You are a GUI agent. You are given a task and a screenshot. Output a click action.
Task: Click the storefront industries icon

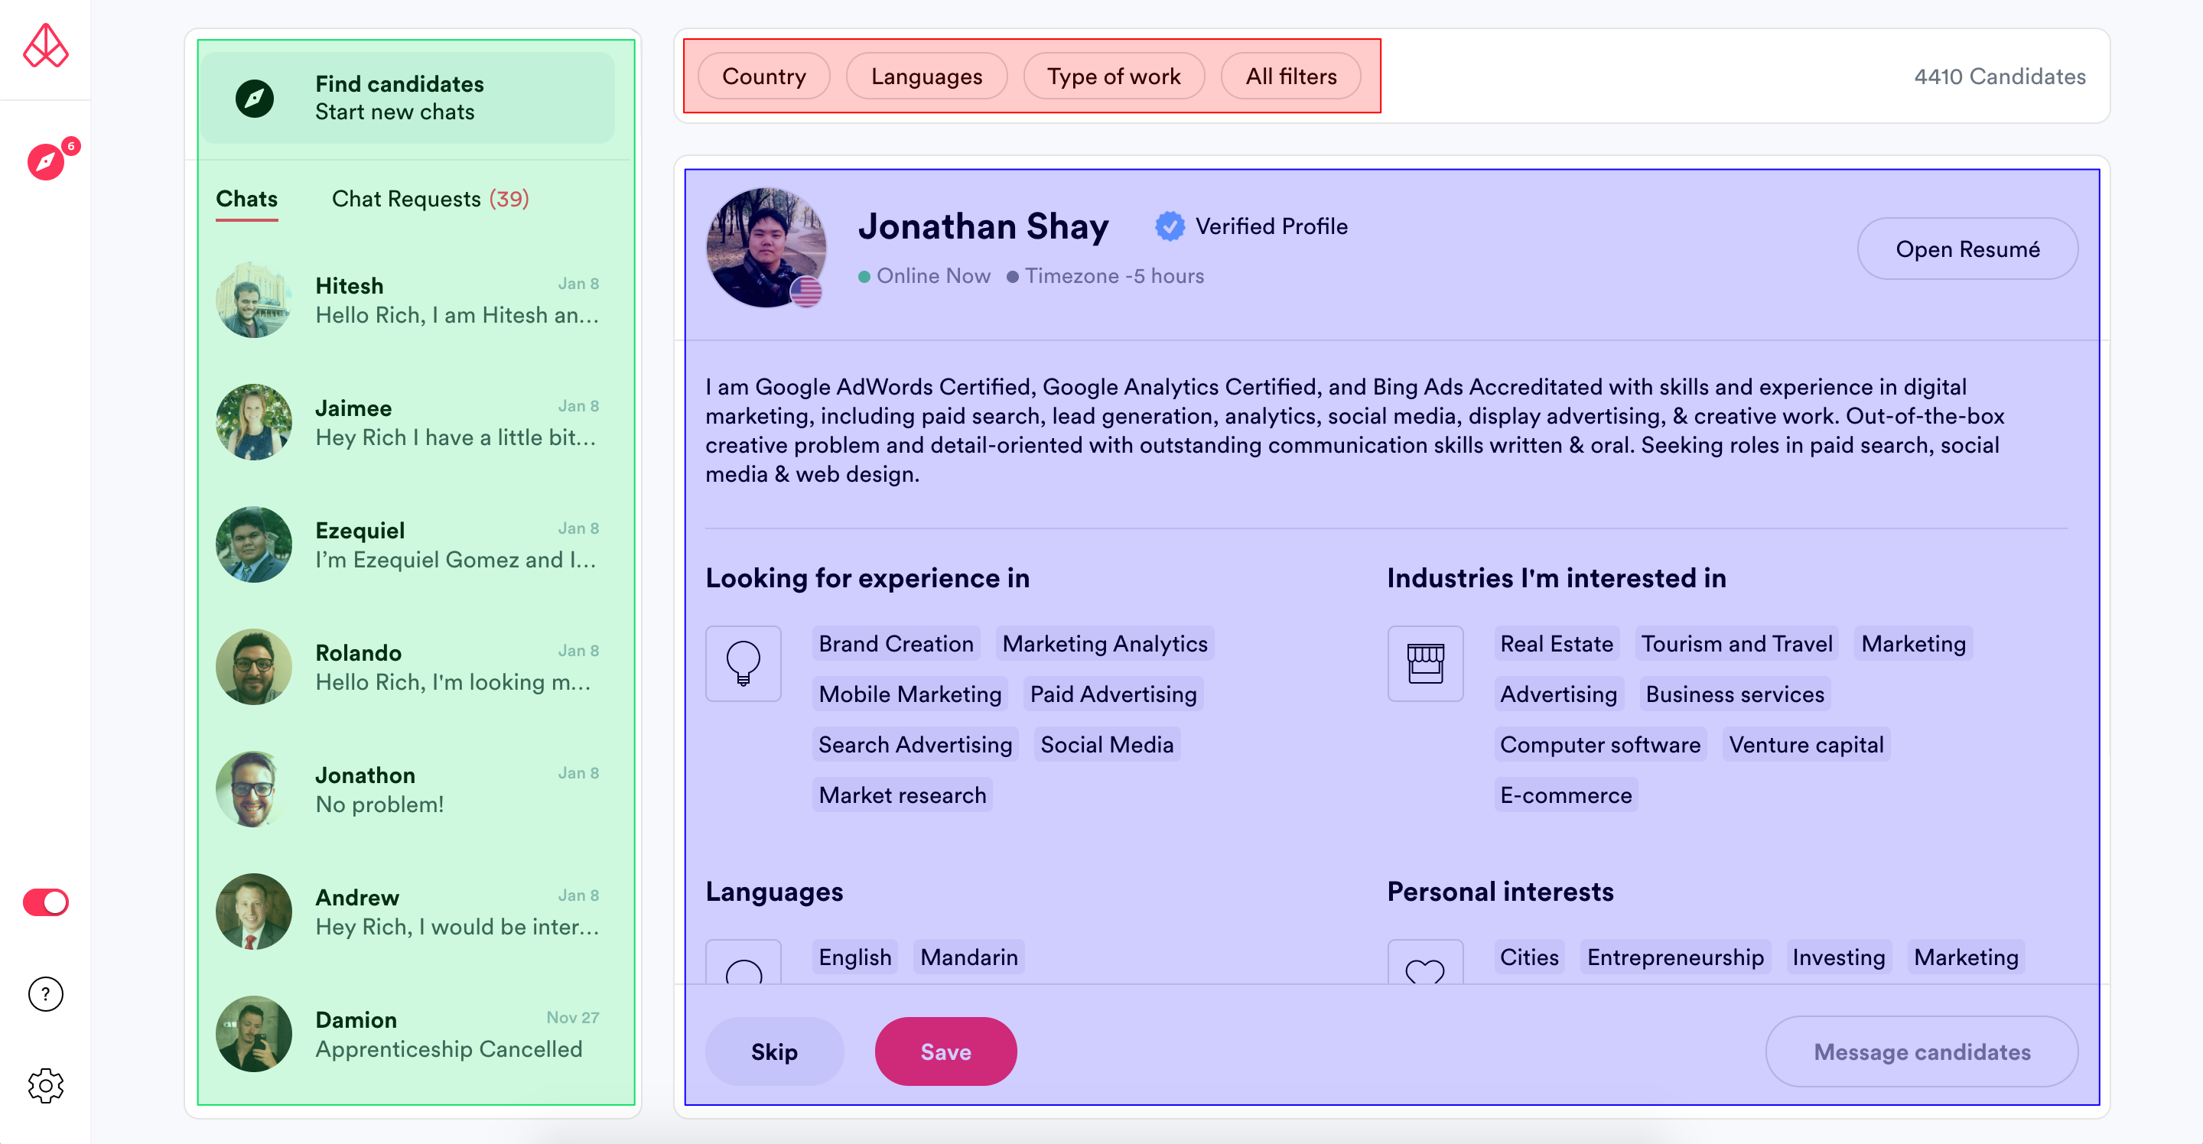(x=1425, y=664)
